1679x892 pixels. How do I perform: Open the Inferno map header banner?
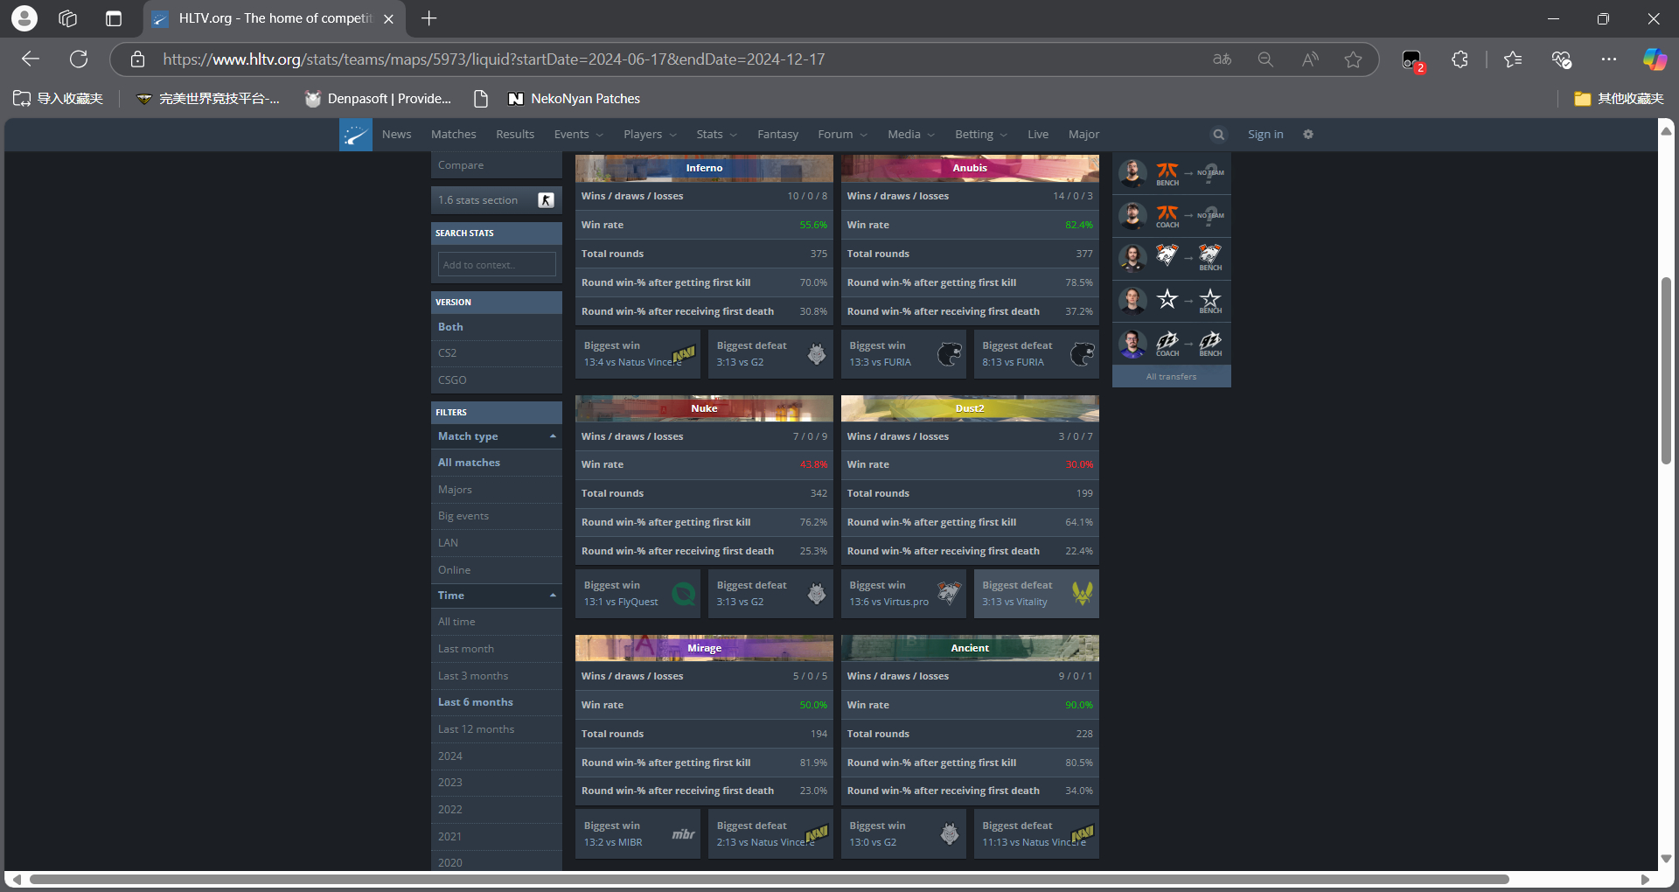704,168
